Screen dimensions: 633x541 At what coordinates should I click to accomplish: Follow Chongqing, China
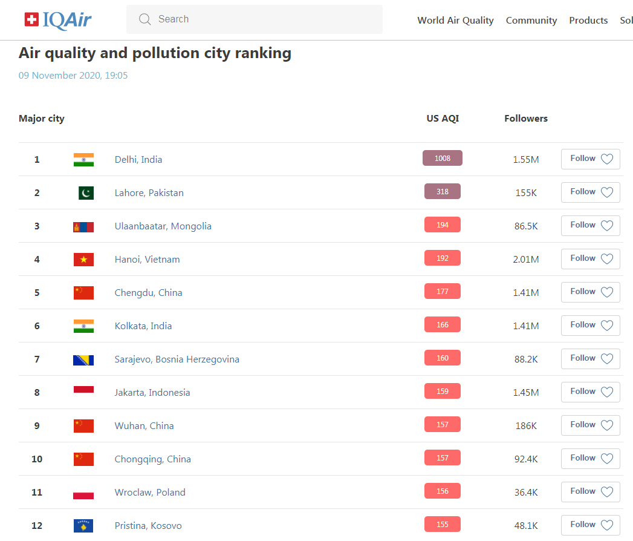590,458
